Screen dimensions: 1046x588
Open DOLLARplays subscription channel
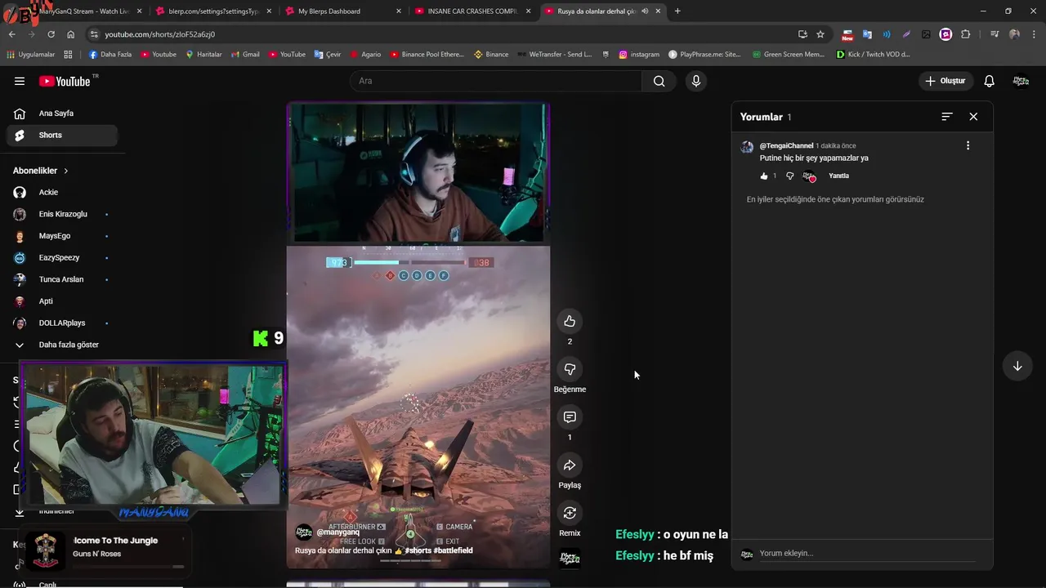coord(62,323)
